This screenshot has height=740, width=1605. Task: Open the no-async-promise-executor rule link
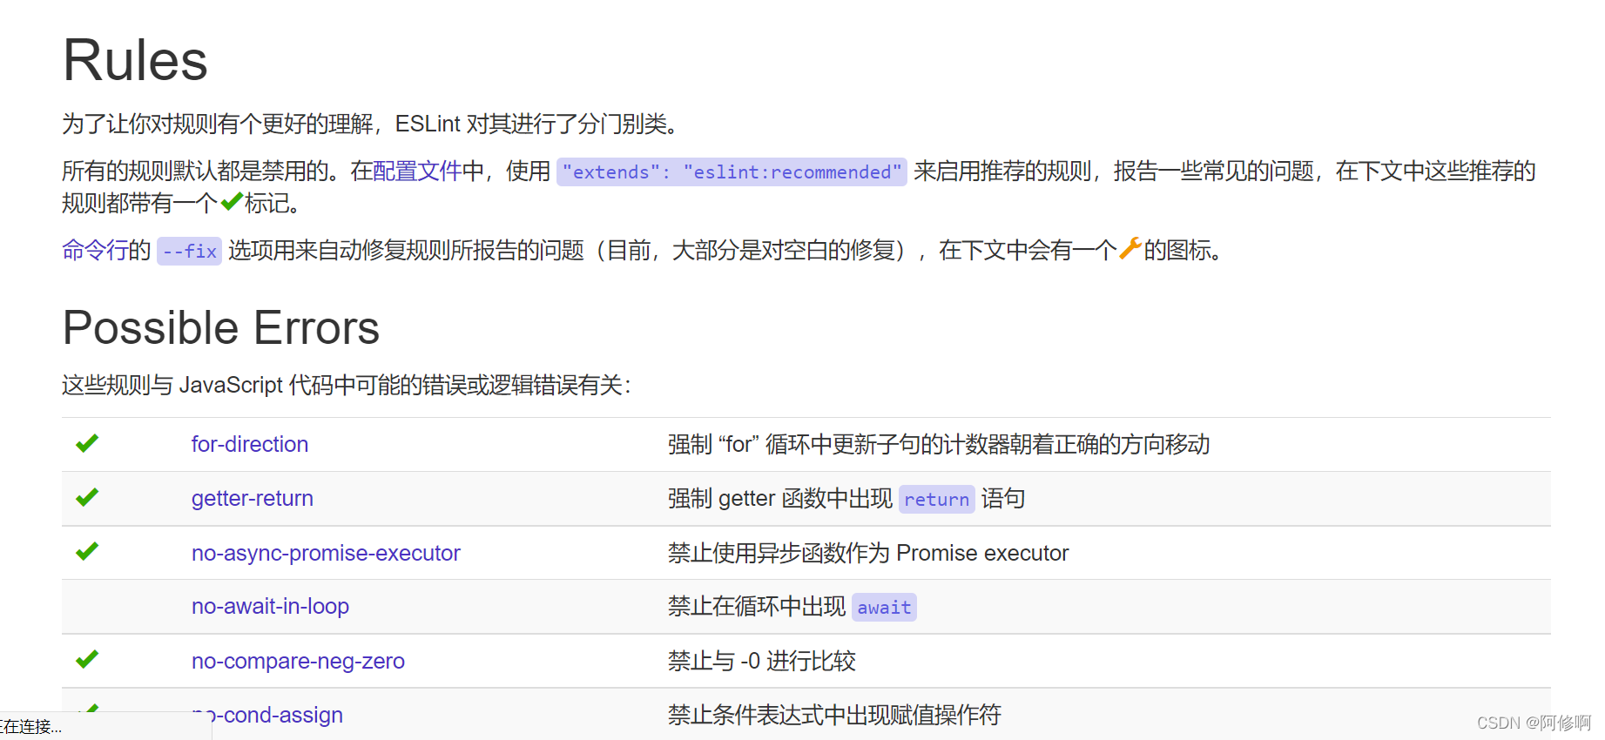point(326,554)
